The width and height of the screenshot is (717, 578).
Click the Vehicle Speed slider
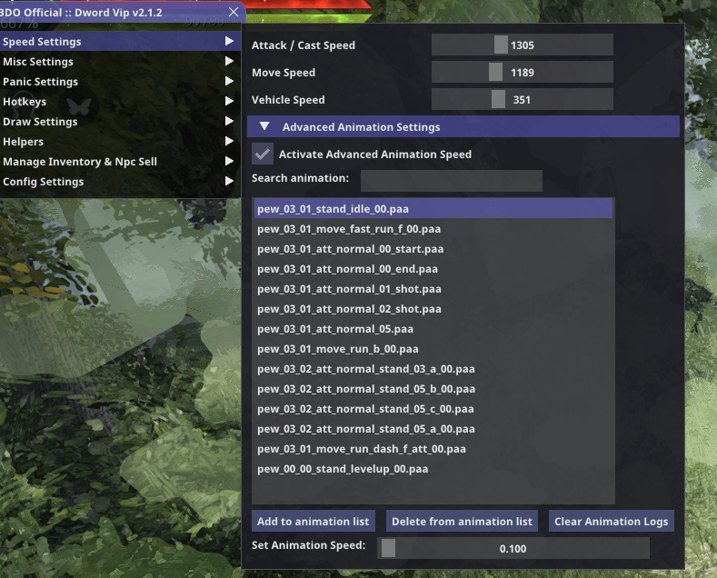coord(523,100)
